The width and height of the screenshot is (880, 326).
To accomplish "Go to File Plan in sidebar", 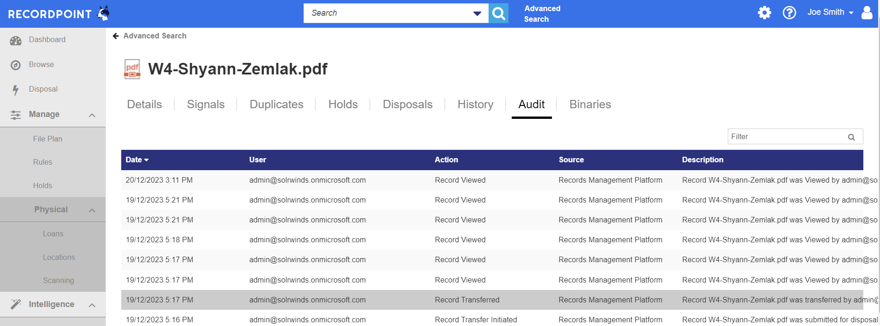I will click(x=48, y=139).
